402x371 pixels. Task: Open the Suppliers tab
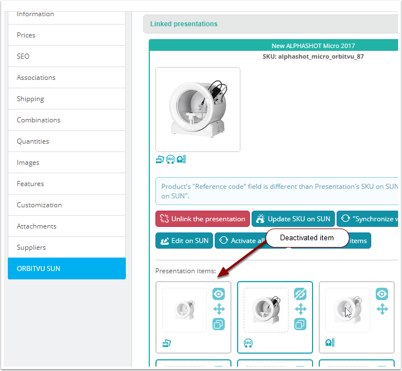67,248
